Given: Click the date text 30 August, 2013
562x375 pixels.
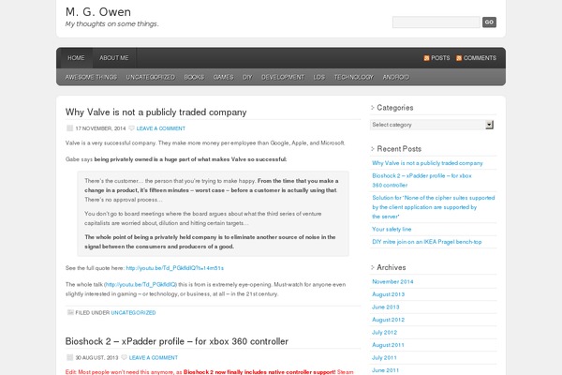Looking at the screenshot, I should tap(96, 358).
